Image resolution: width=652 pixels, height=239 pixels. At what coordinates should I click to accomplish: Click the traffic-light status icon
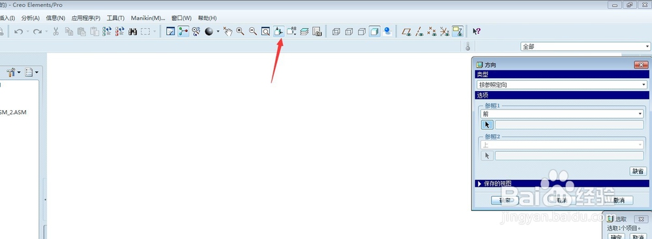(467, 46)
